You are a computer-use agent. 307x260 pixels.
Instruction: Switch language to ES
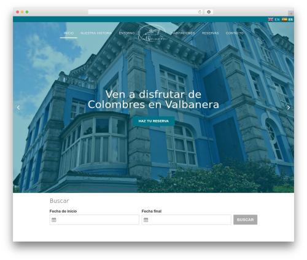[290, 20]
